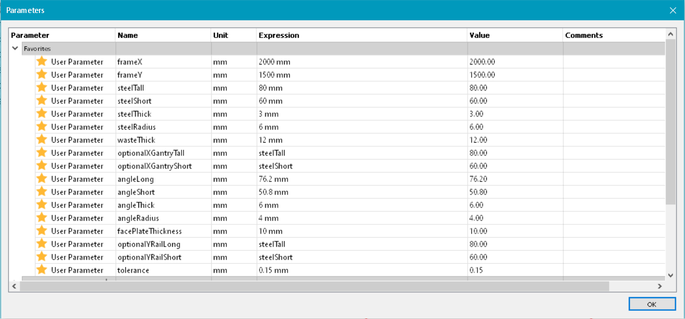Edit the 12 mm expression for wasteThick
Screen dimensions: 685x319
click(x=362, y=139)
